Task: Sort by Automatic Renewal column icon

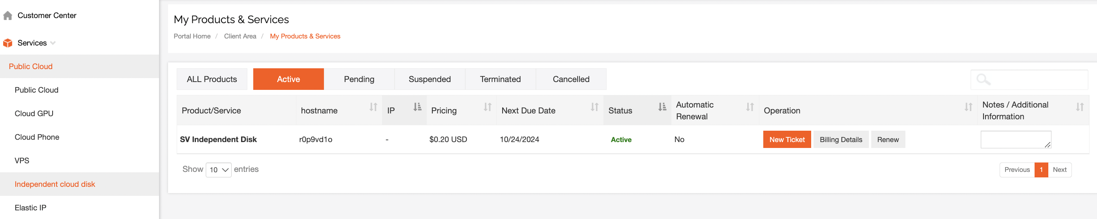Action: point(750,107)
